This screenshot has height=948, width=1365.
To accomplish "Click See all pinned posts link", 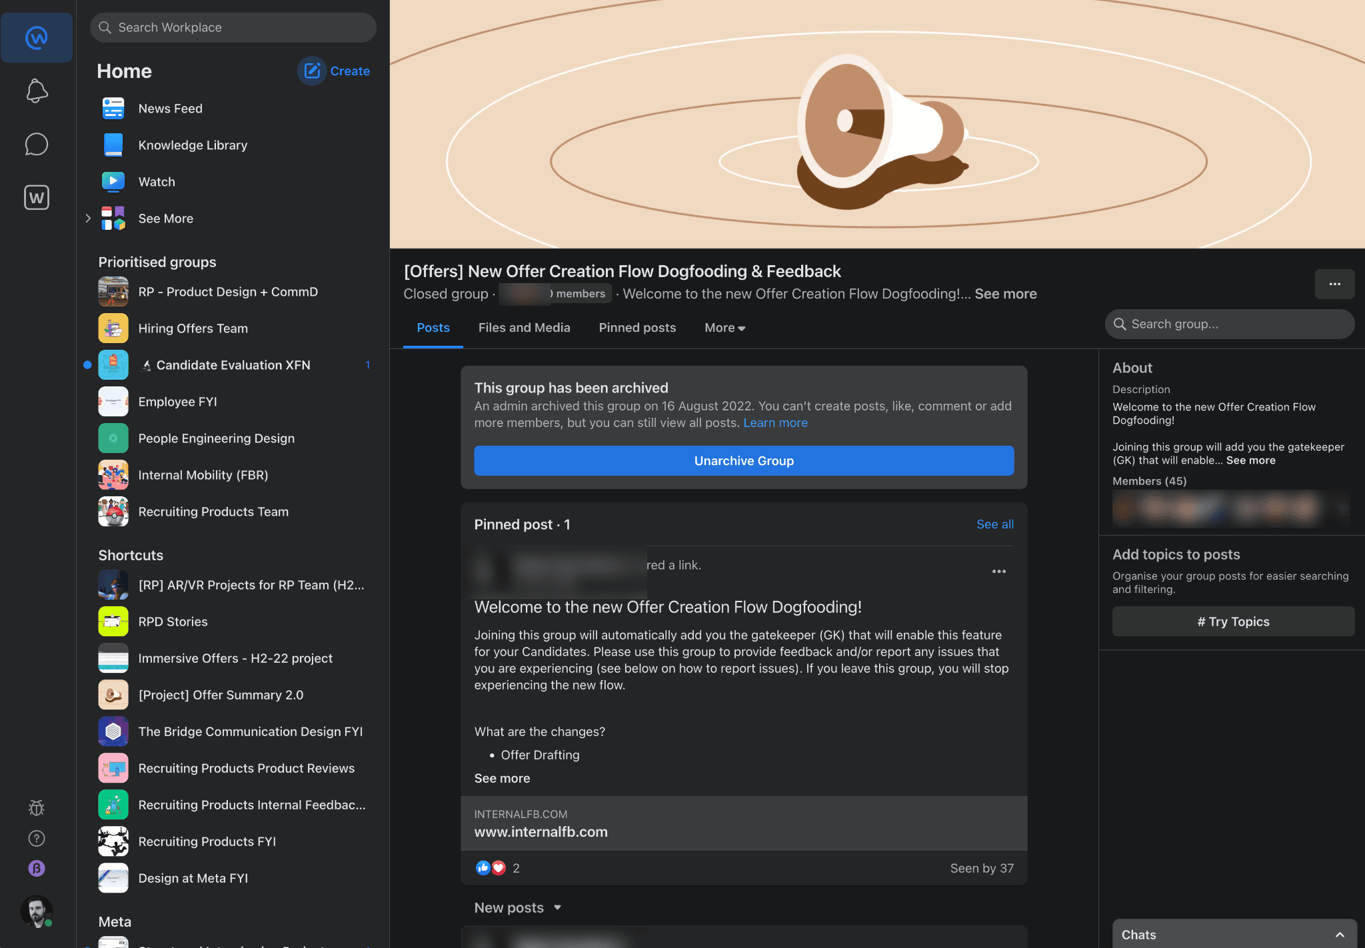I will coord(995,524).
